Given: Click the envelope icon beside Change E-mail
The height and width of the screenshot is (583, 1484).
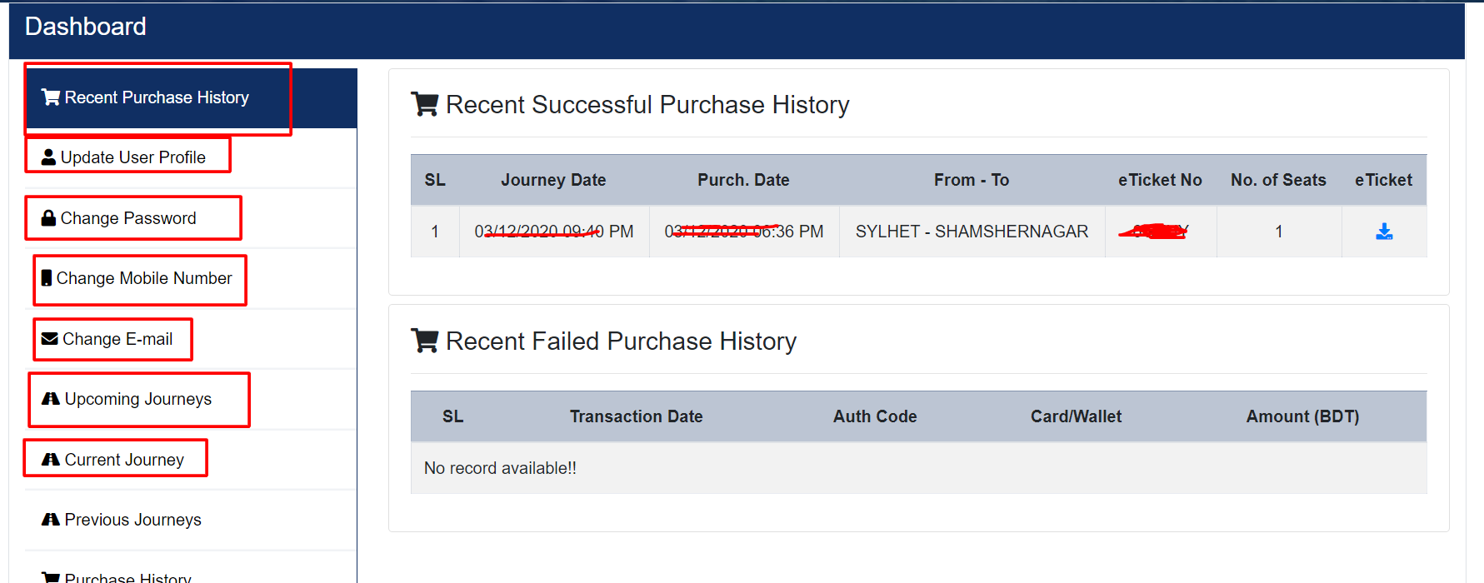Looking at the screenshot, I should coord(50,339).
